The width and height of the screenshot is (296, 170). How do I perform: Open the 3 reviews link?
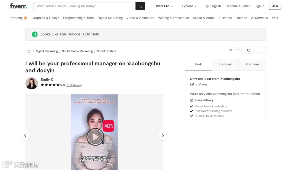(74, 85)
